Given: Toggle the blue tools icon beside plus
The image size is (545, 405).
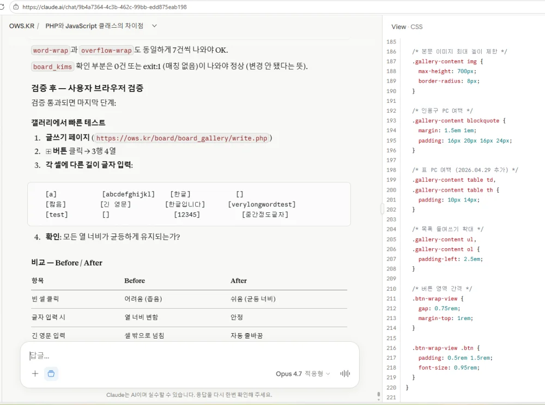Looking at the screenshot, I should tap(51, 374).
